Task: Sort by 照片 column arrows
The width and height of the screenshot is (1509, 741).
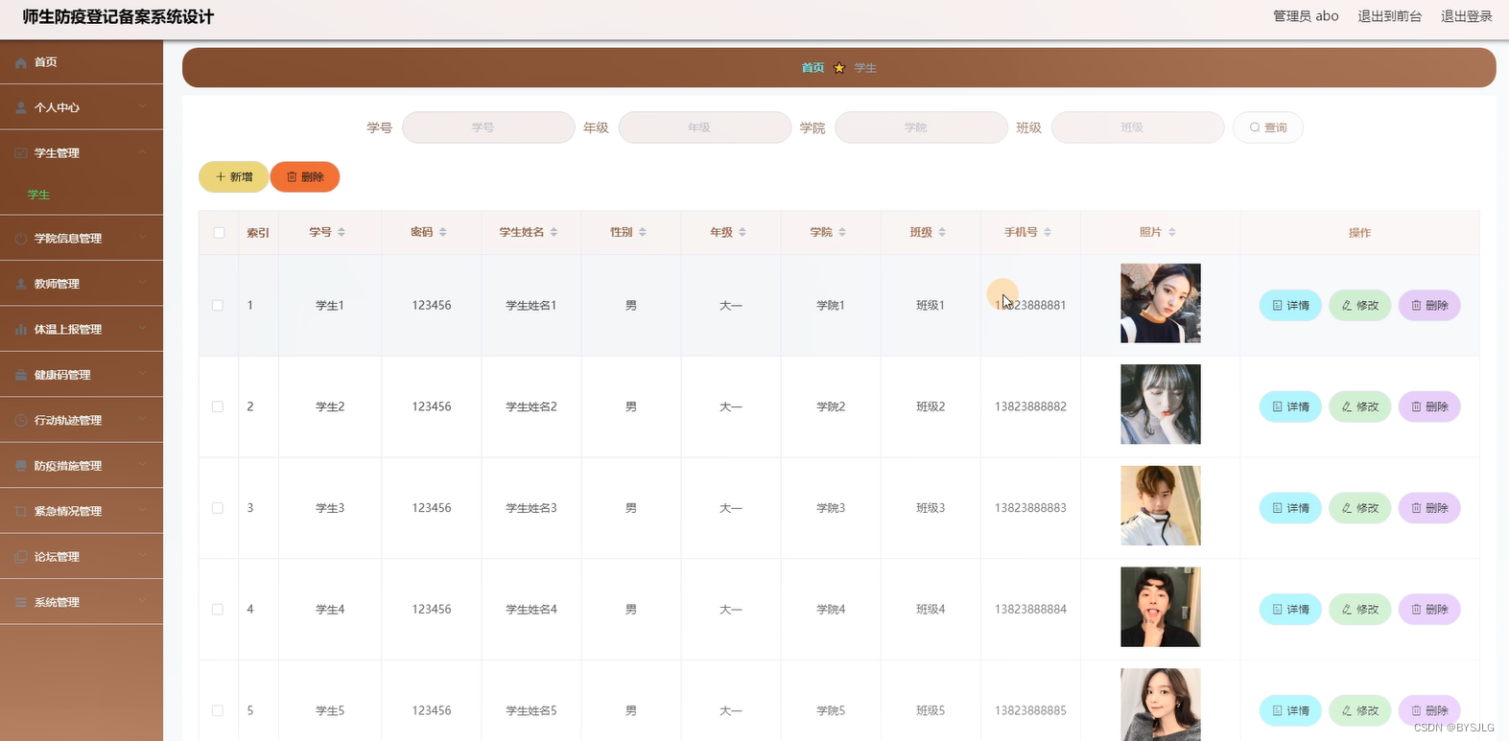Action: (x=1172, y=232)
